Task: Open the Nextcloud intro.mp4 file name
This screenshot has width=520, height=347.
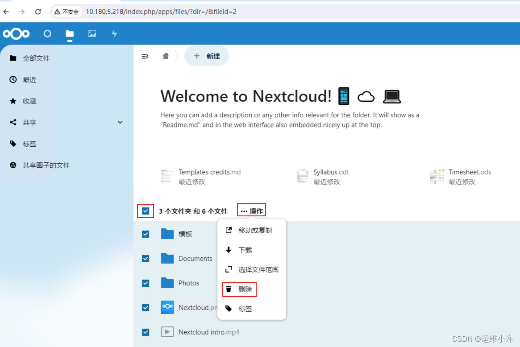Action: pyautogui.click(x=209, y=332)
